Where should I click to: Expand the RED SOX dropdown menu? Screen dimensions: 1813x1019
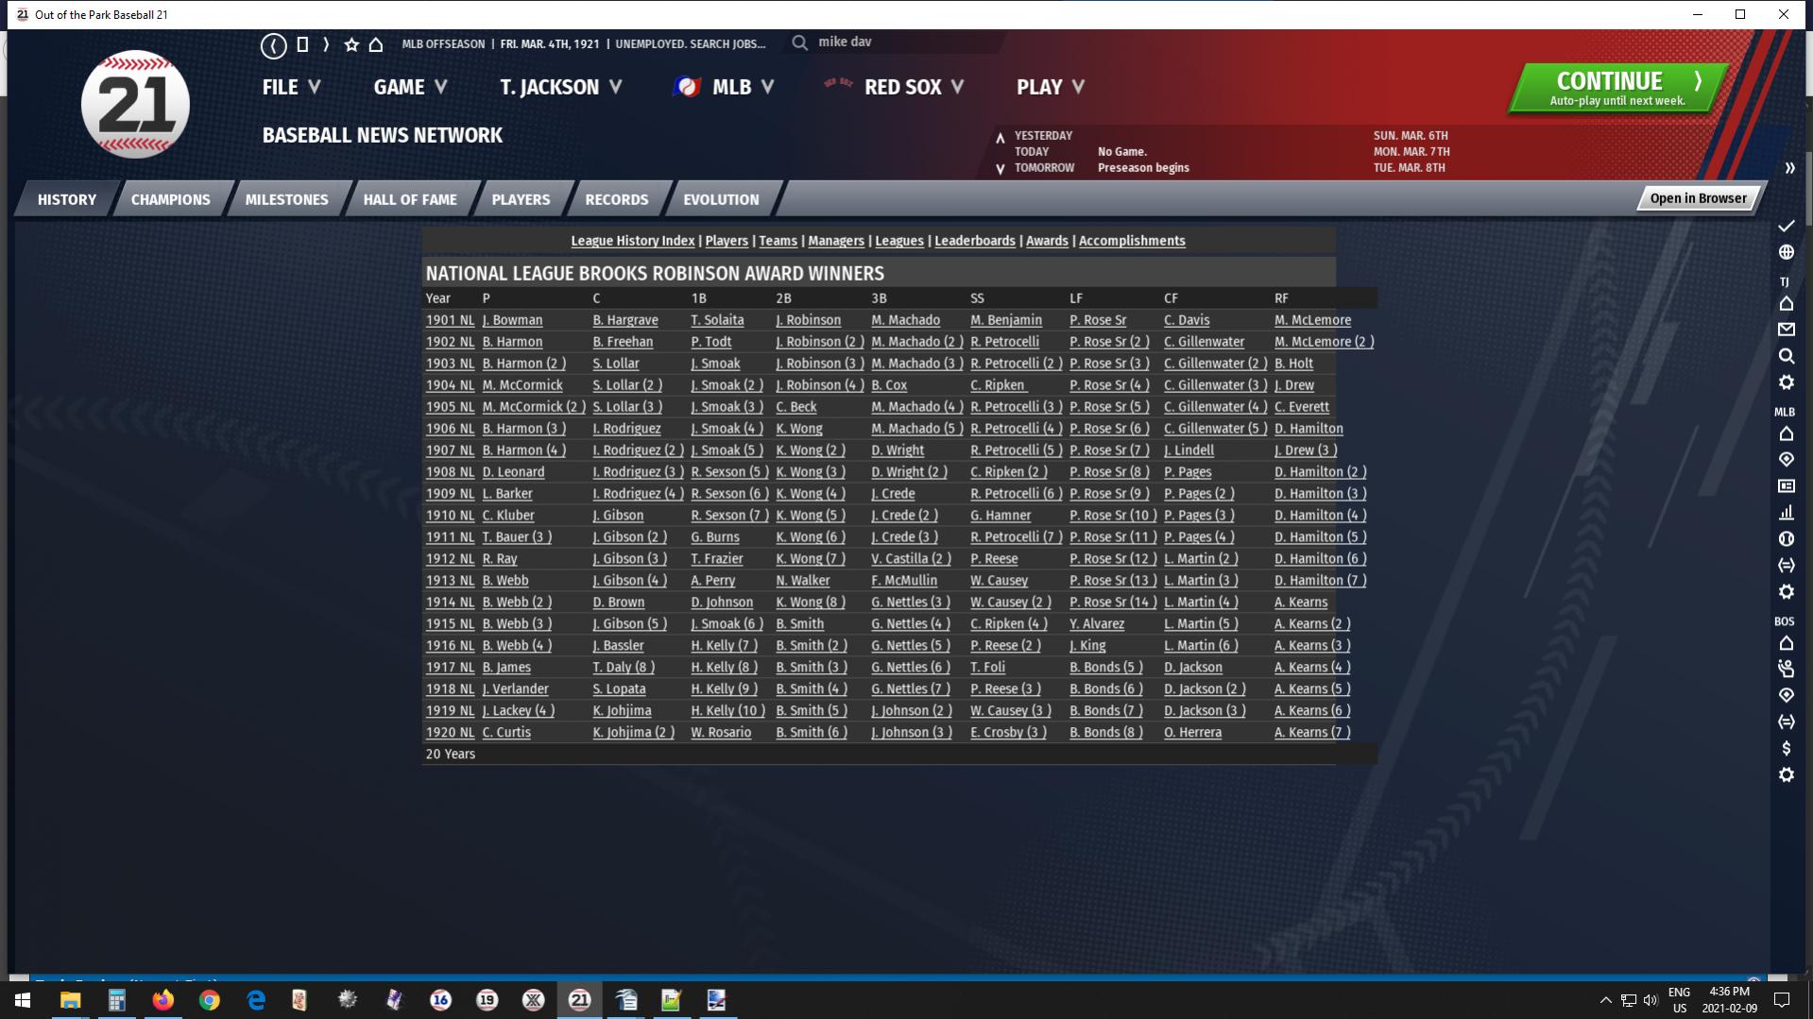pyautogui.click(x=913, y=87)
